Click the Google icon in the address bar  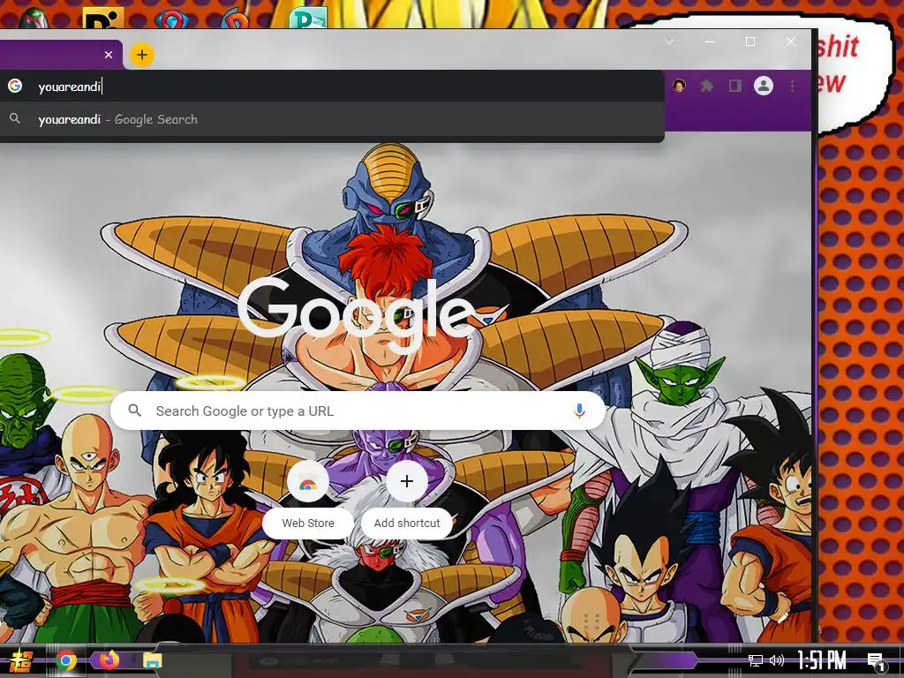tap(15, 86)
